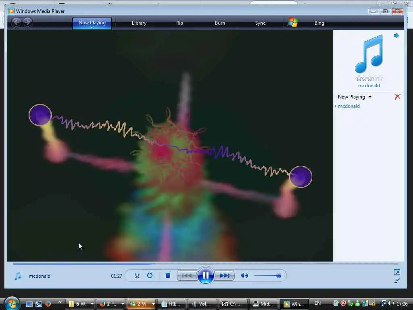The height and width of the screenshot is (310, 413).
Task: Select mcdonald in the playlist
Action: click(349, 106)
